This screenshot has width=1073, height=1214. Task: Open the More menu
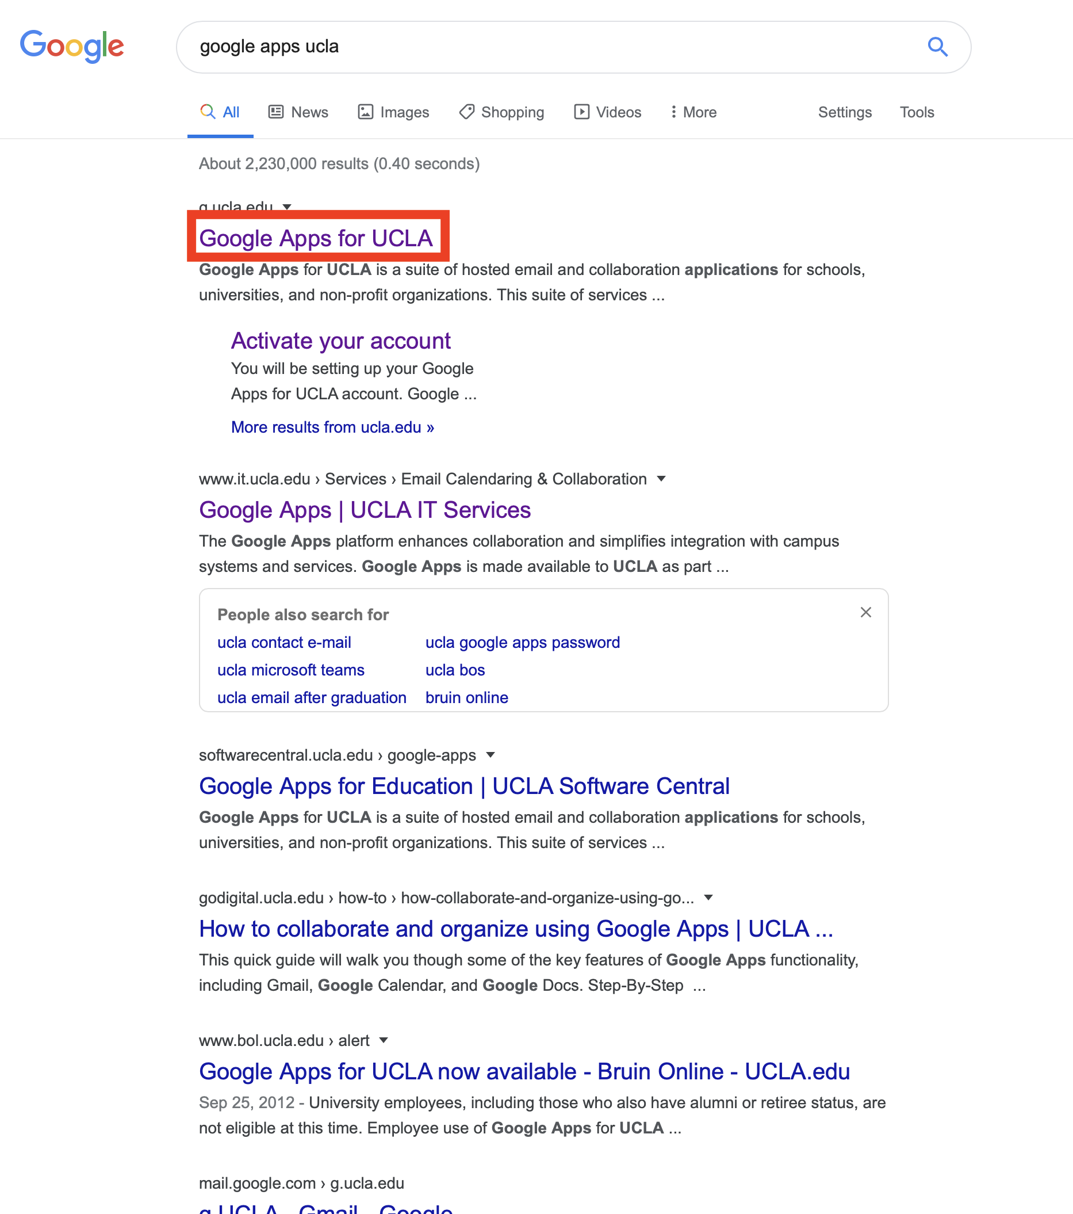coord(693,112)
